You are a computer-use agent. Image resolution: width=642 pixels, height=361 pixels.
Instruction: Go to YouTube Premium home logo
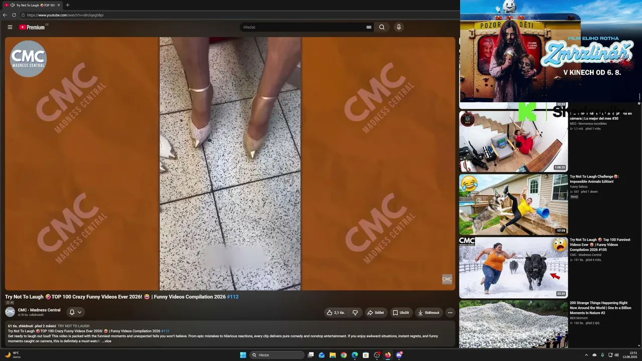click(x=32, y=27)
